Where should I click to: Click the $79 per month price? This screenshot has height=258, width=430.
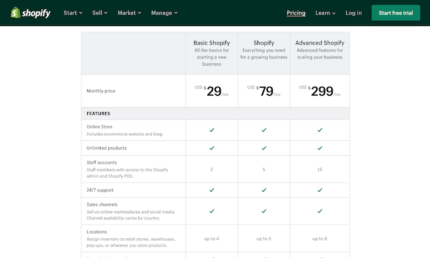pyautogui.click(x=264, y=91)
